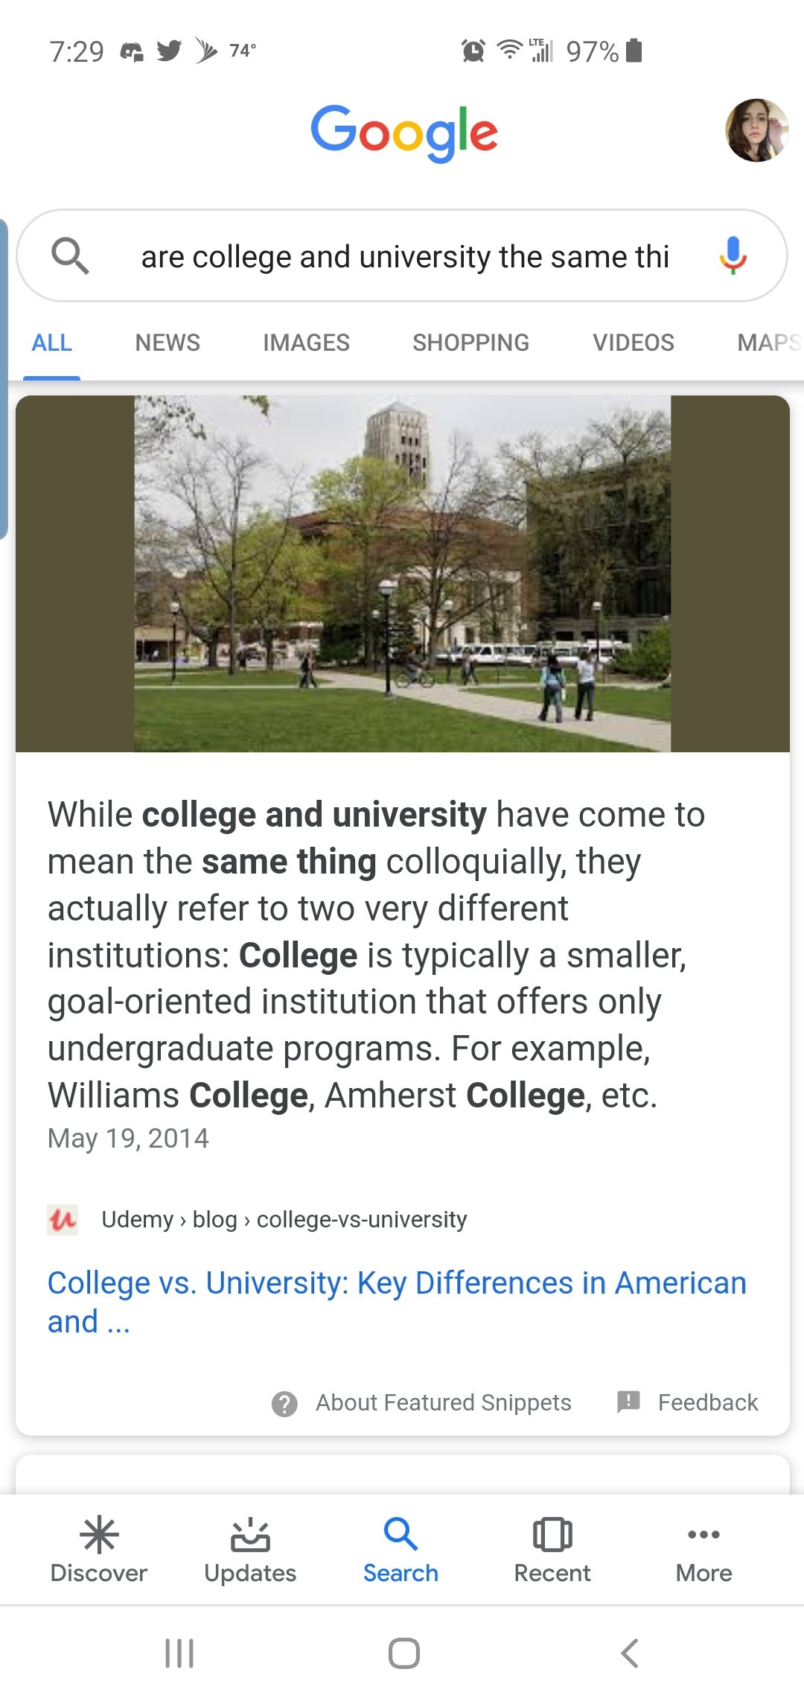Switch to the NEWS results tab
The width and height of the screenshot is (804, 1698).
point(167,343)
